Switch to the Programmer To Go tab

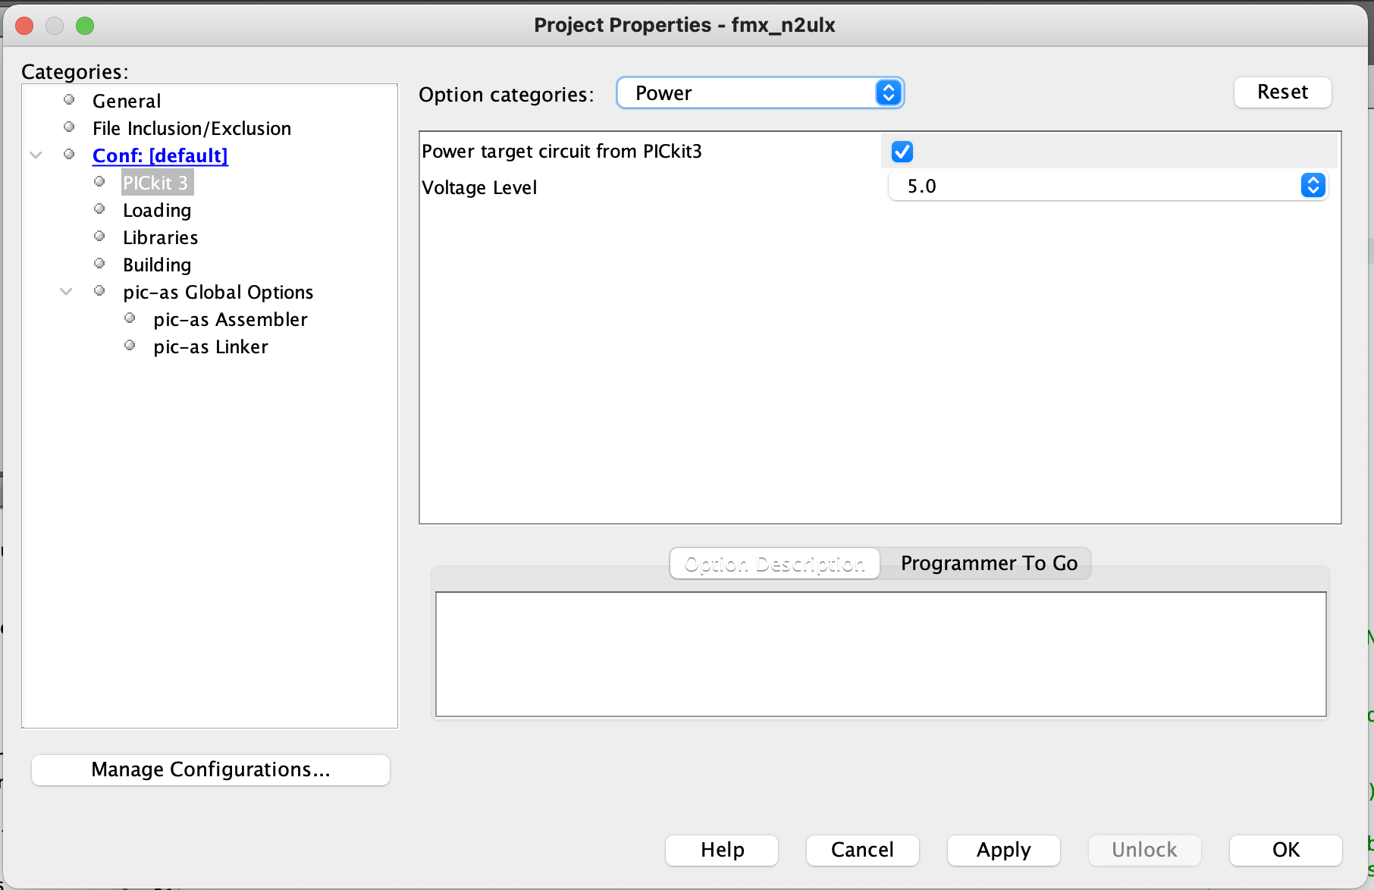(988, 563)
